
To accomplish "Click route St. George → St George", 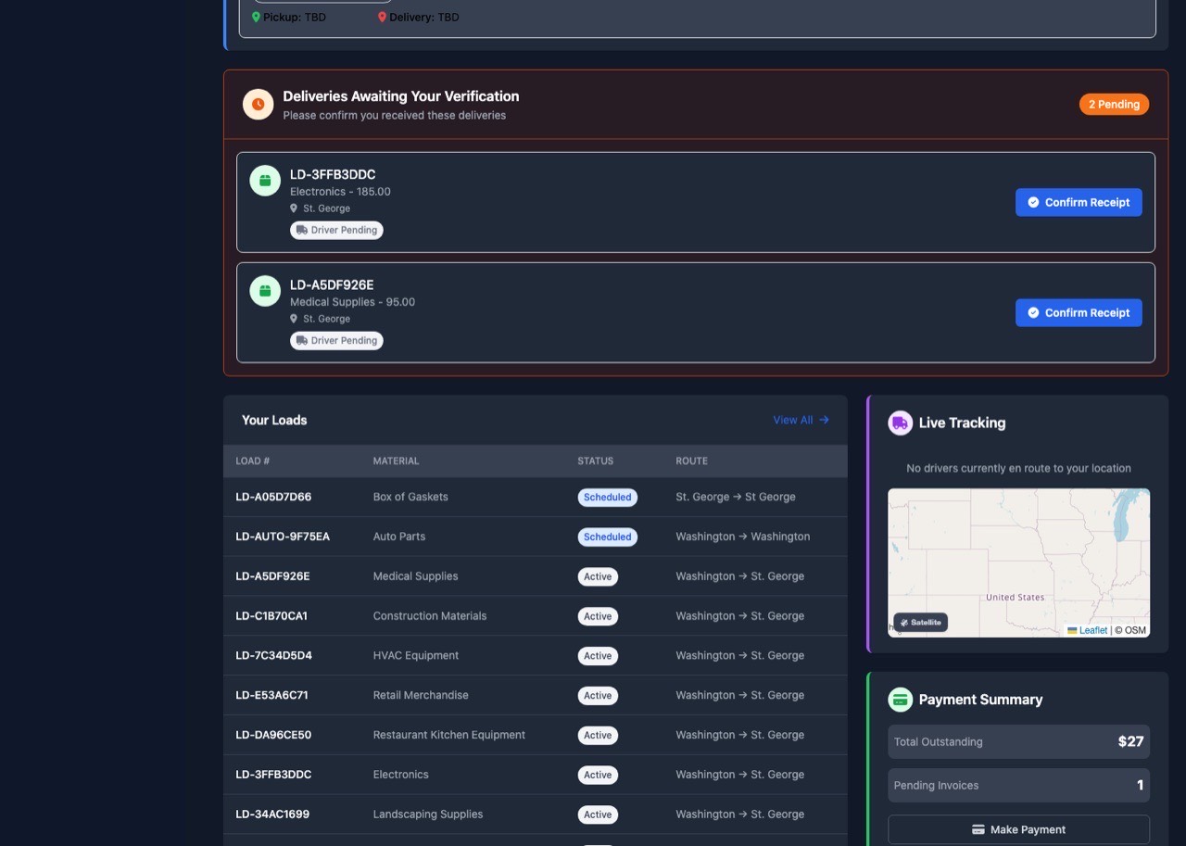I will pos(736,497).
